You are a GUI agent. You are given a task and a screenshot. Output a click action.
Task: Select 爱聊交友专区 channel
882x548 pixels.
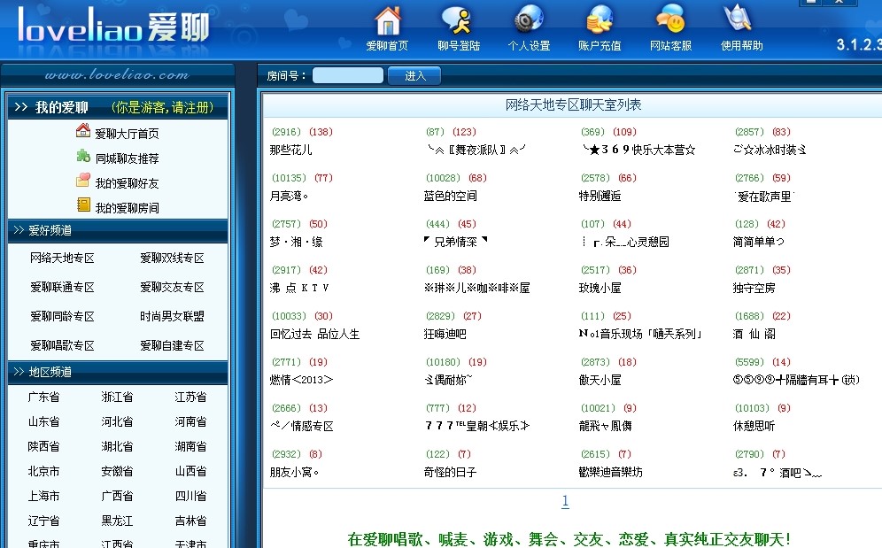(172, 288)
